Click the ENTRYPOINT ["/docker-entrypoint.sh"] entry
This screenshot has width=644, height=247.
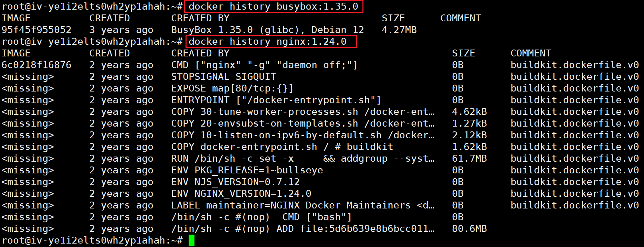pyautogui.click(x=276, y=100)
